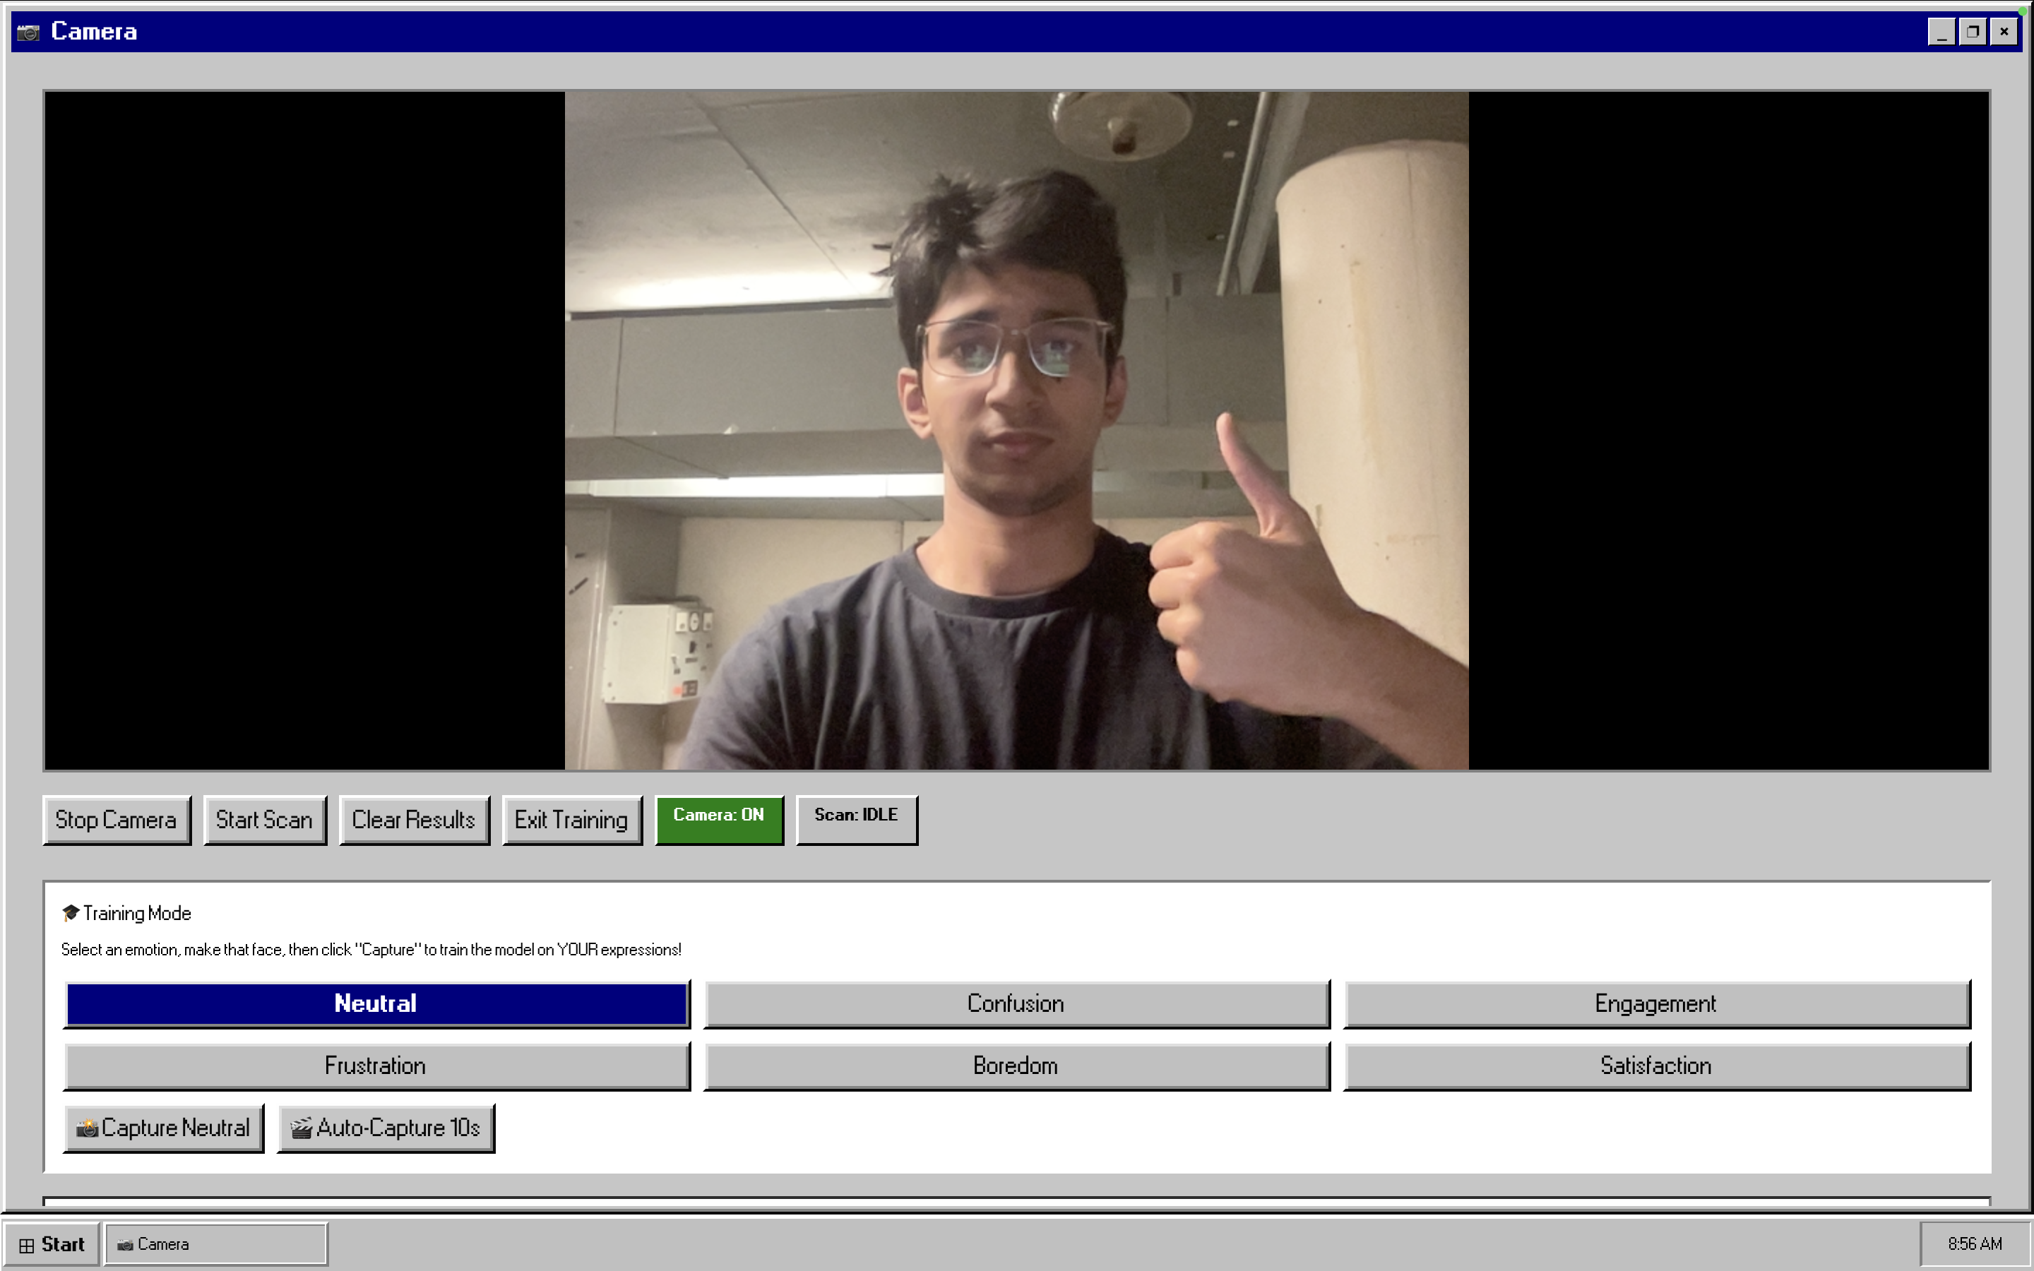Click graduation cap Training Mode icon
This screenshot has width=2034, height=1271.
(x=71, y=913)
